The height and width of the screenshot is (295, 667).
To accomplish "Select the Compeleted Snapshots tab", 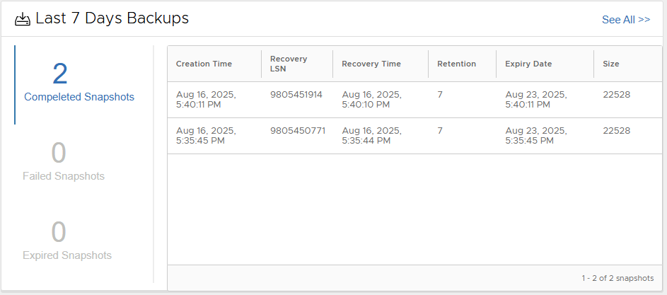I will click(x=79, y=97).
